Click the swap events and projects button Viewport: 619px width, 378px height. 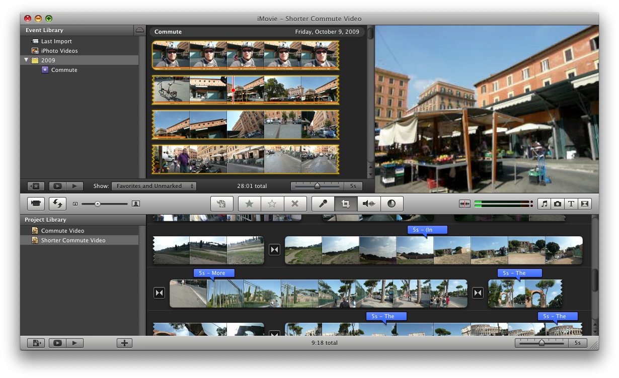[57, 204]
